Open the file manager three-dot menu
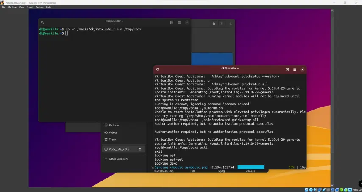 click(222, 24)
